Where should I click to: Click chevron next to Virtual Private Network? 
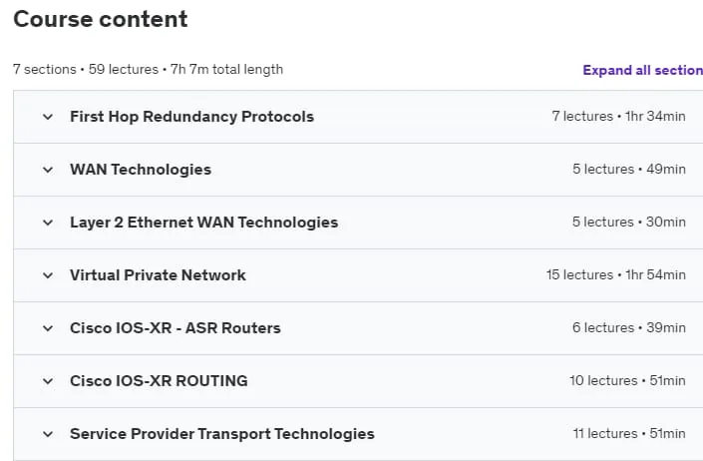coord(48,275)
